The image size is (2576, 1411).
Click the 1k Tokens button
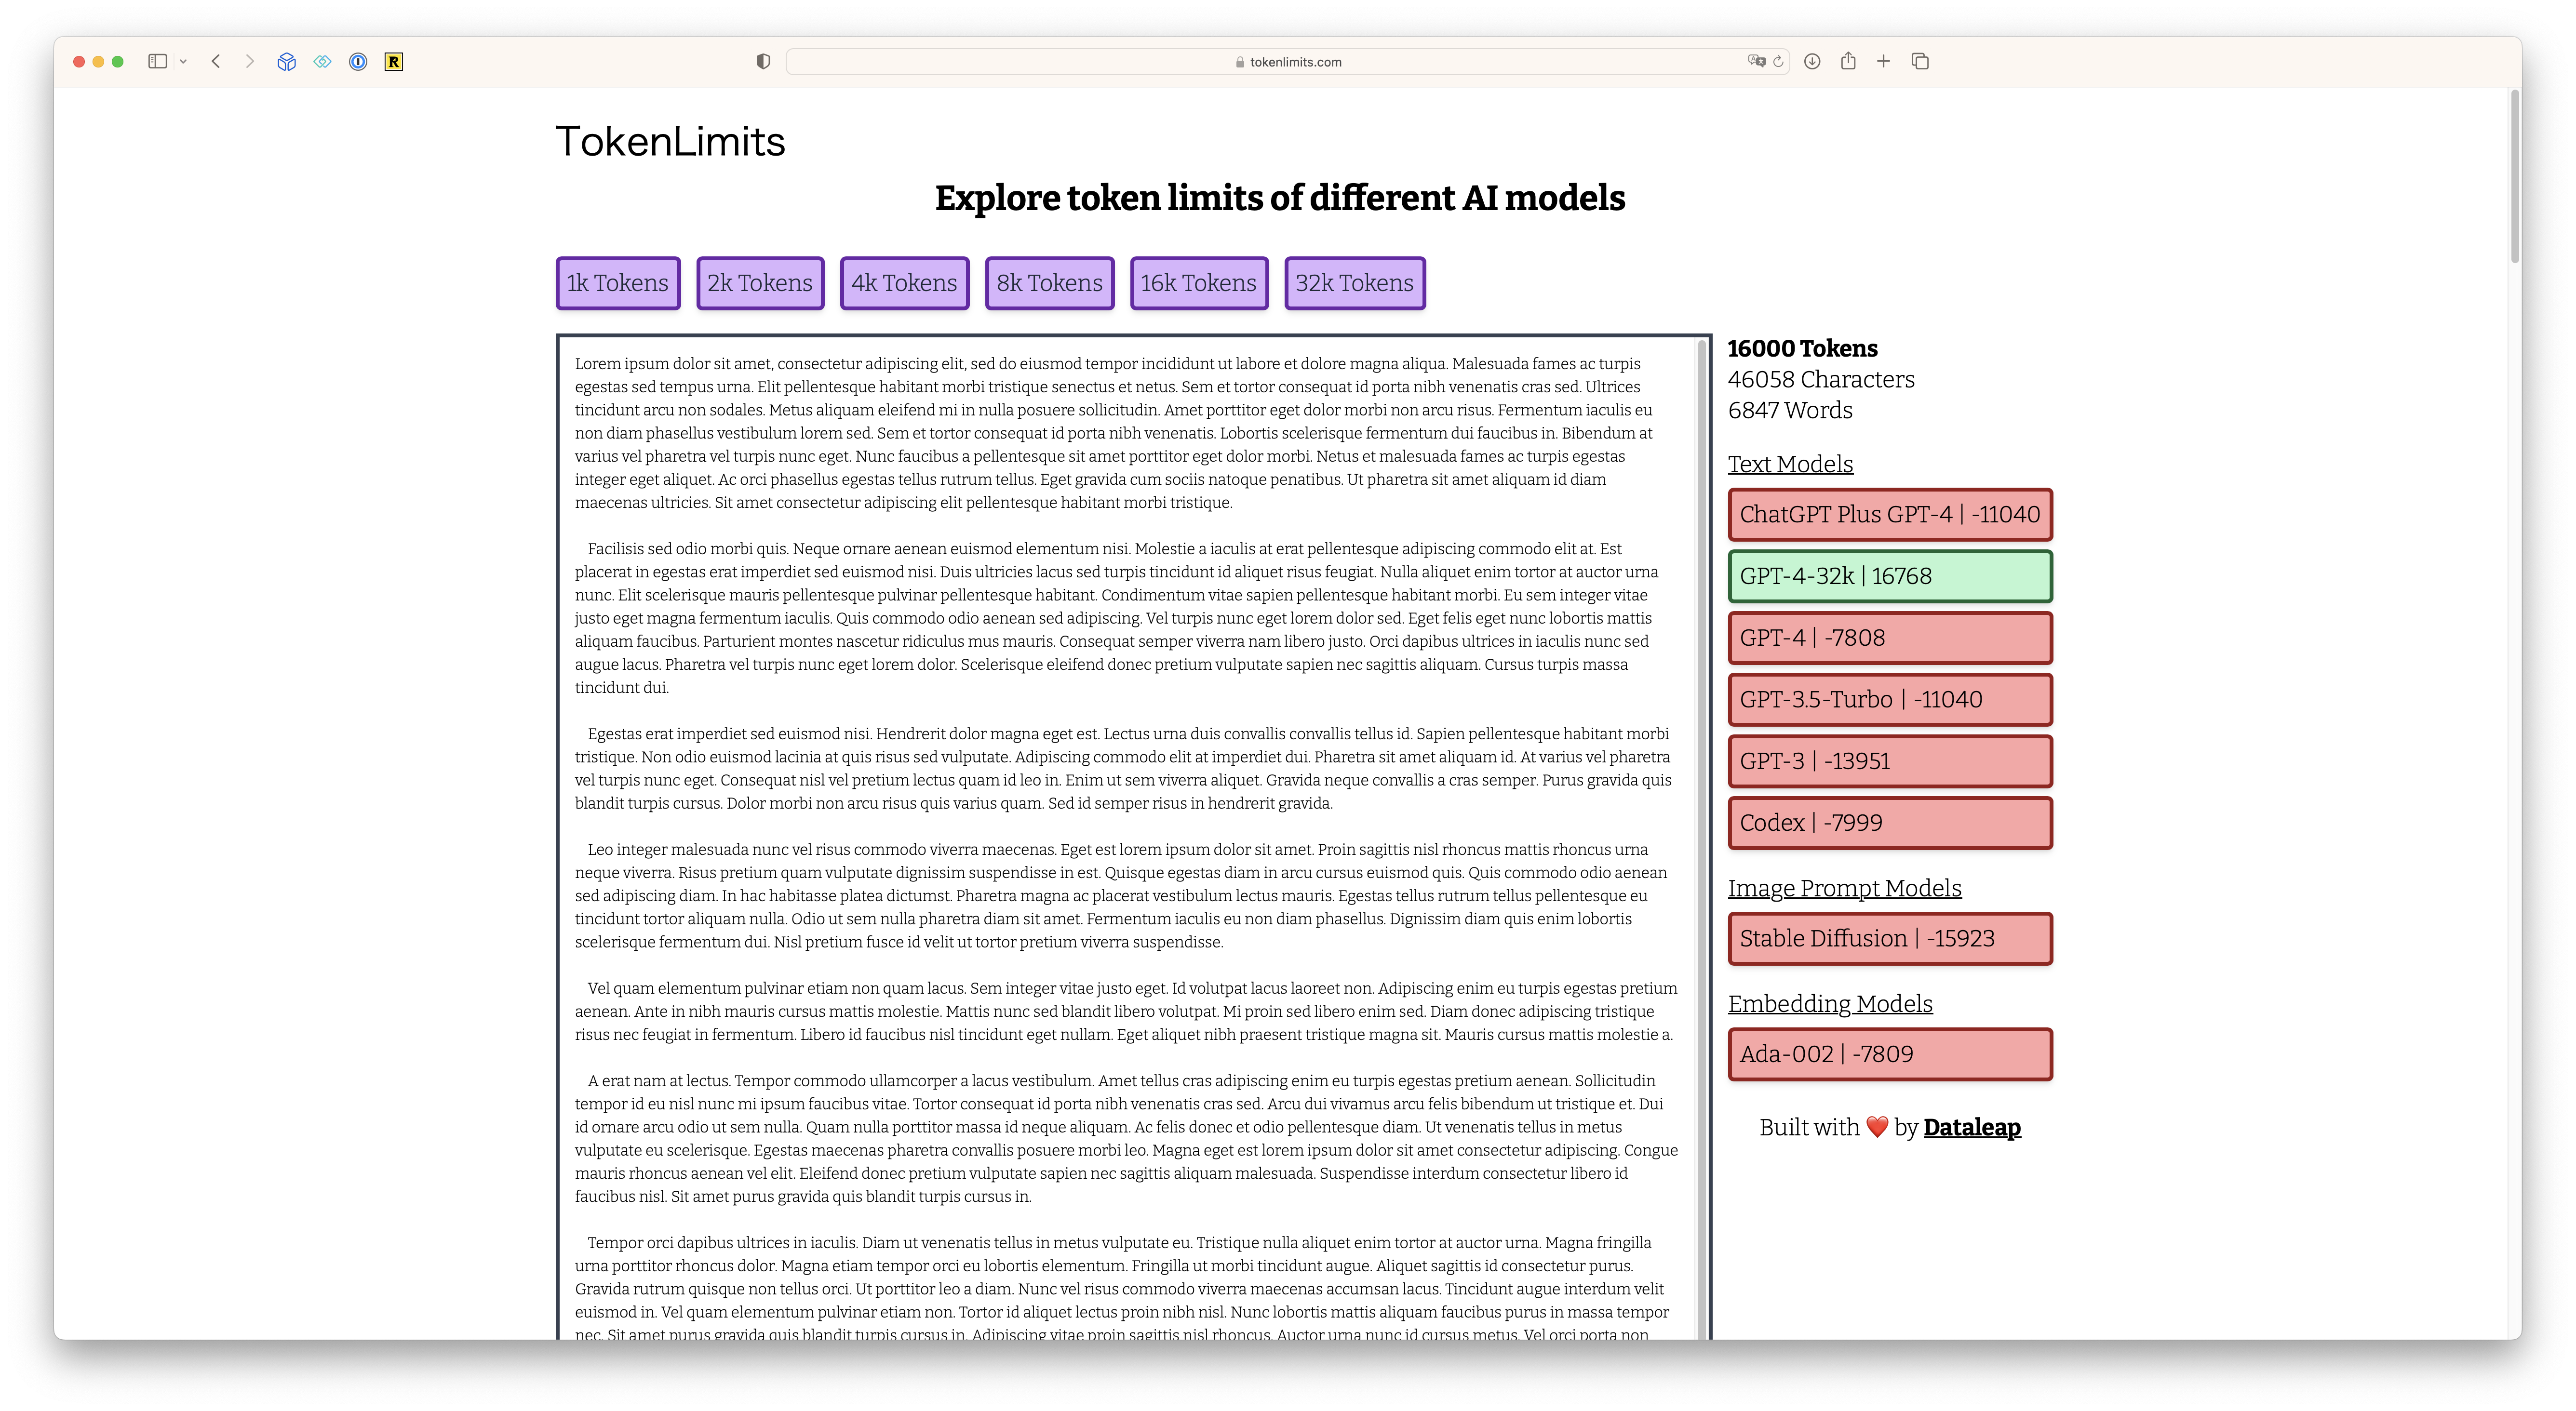click(x=617, y=283)
